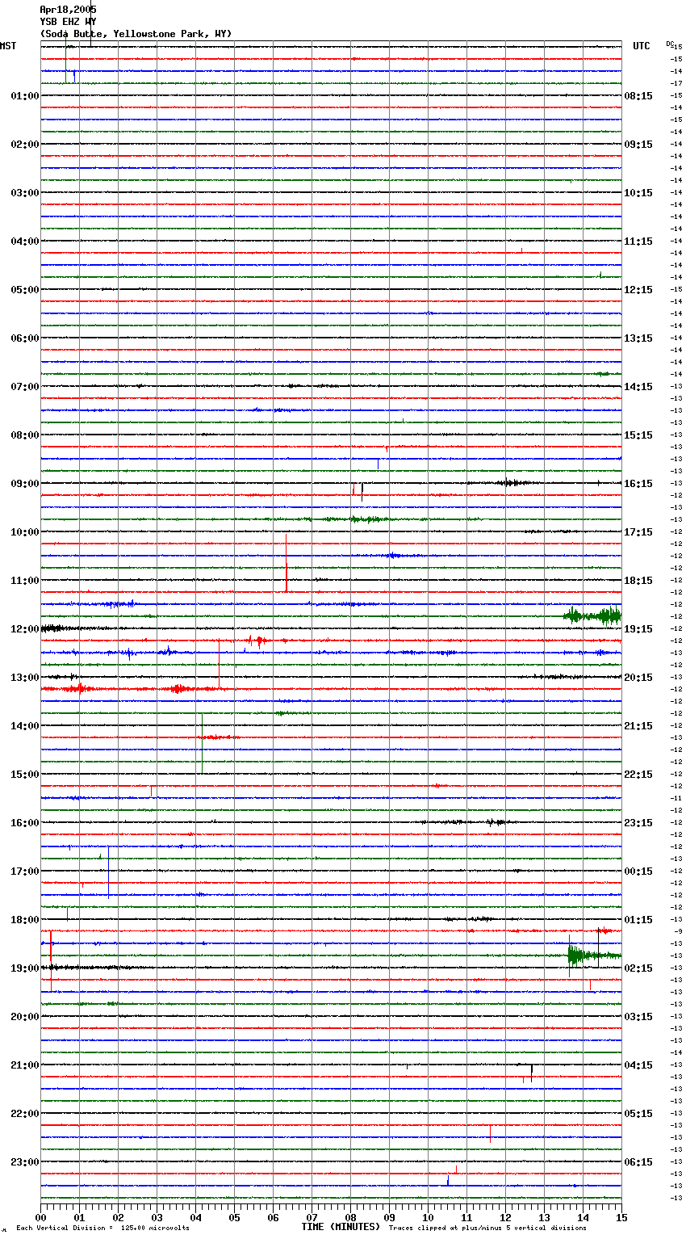
Task: Select the 15:00 MST hour label
Action: (25, 775)
